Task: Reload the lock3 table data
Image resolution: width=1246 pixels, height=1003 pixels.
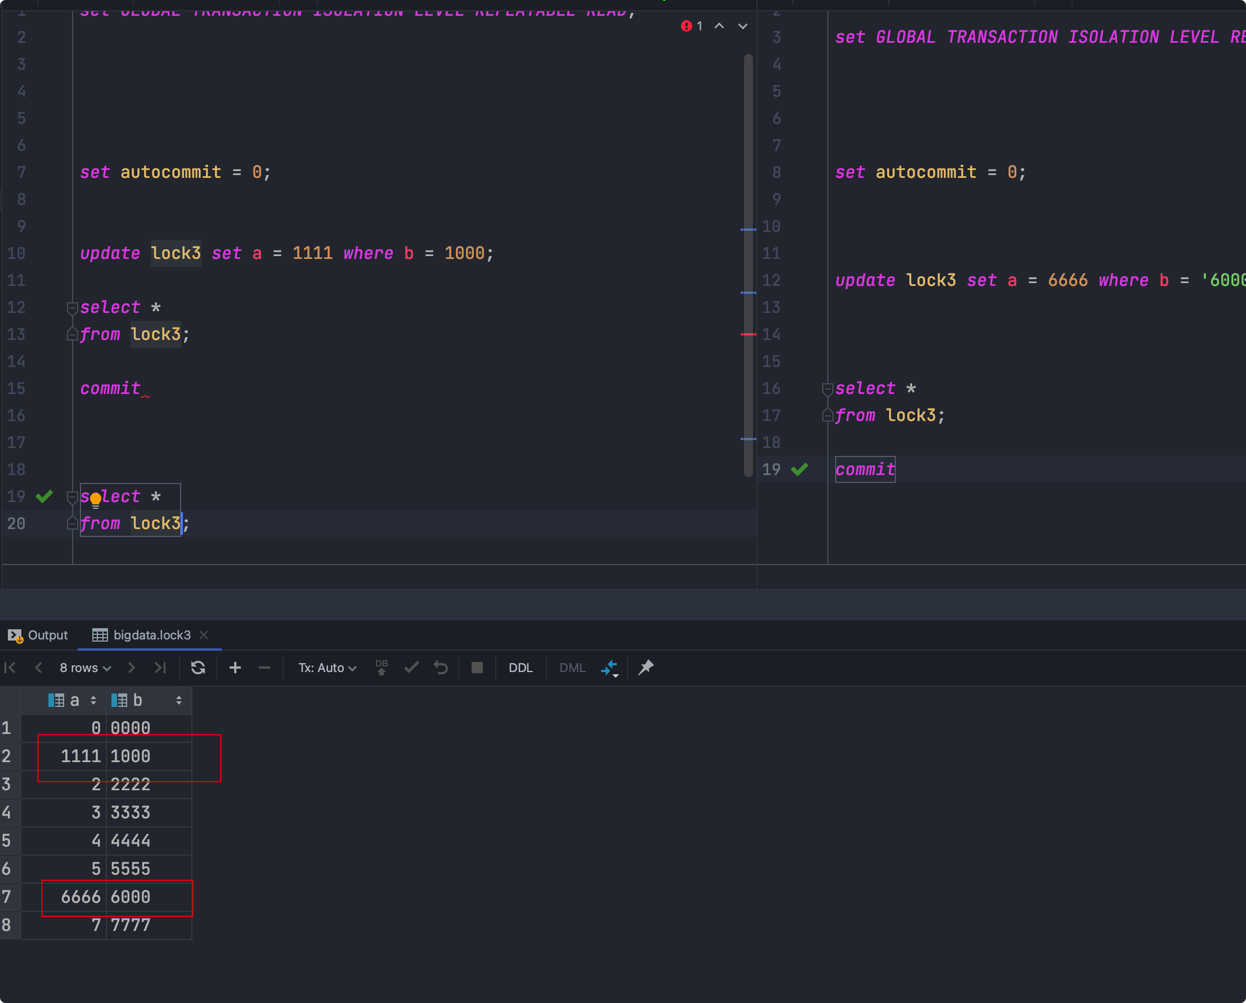Action: [198, 668]
